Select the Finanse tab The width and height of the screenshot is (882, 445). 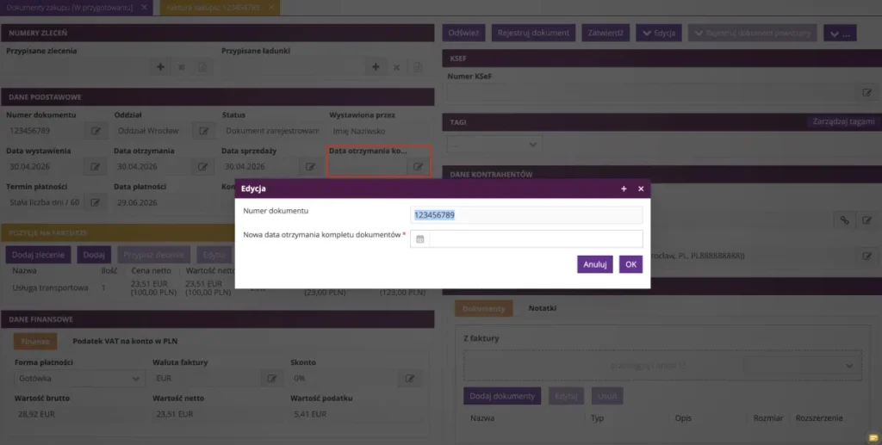[x=34, y=341]
